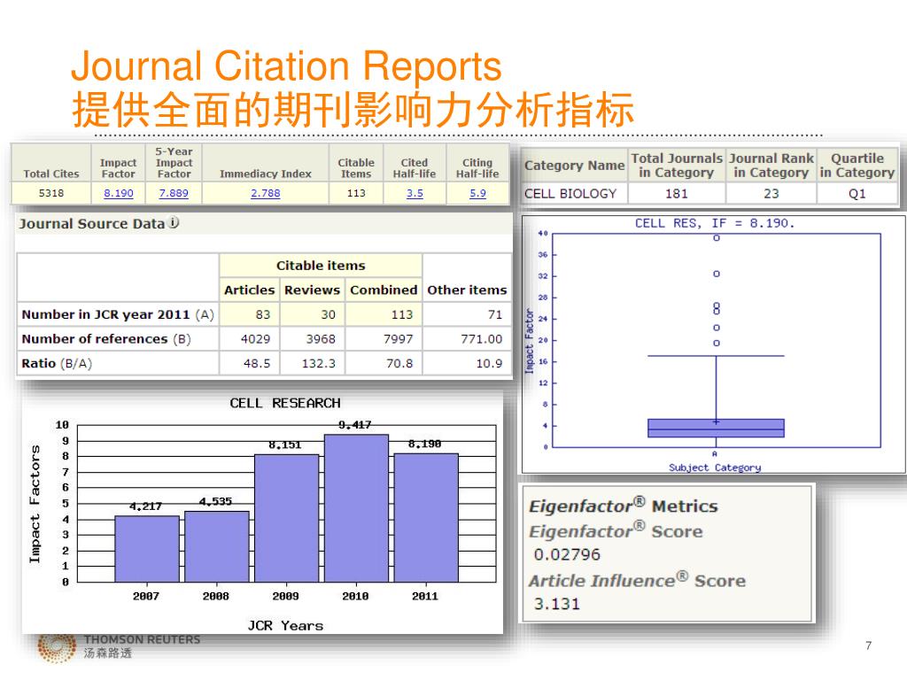Click the Citable items column group header
This screenshot has height=680, width=907.
point(321,266)
